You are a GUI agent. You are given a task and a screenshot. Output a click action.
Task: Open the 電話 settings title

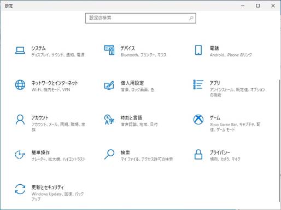[x=214, y=48]
